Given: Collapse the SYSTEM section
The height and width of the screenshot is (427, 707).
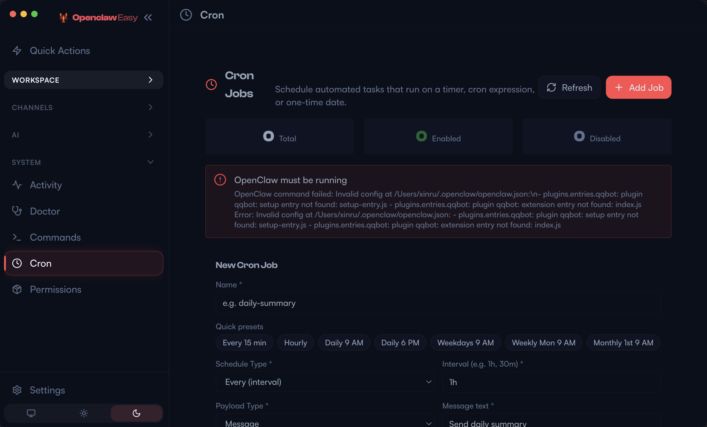Looking at the screenshot, I should tap(84, 162).
